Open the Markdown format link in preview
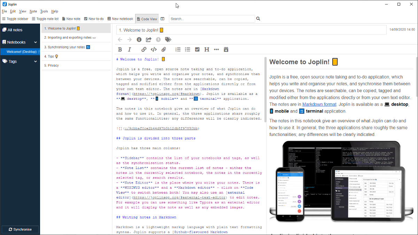The height and width of the screenshot is (235, 418). (x=319, y=104)
